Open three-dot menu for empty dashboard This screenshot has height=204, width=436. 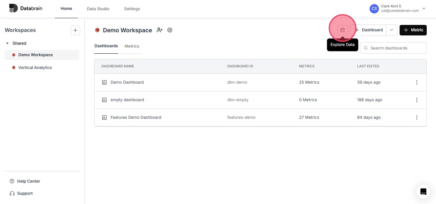pyautogui.click(x=417, y=100)
